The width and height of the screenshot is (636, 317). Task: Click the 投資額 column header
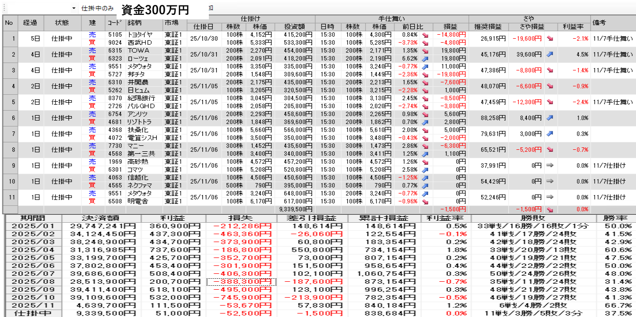point(298,27)
